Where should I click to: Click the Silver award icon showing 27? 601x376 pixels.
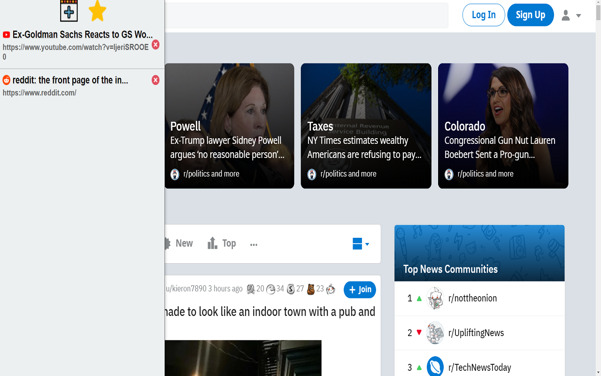pyautogui.click(x=290, y=289)
